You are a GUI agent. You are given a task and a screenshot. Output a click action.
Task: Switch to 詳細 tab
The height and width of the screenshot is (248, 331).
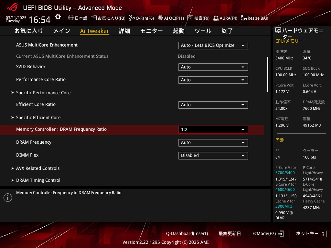pyautogui.click(x=124, y=31)
